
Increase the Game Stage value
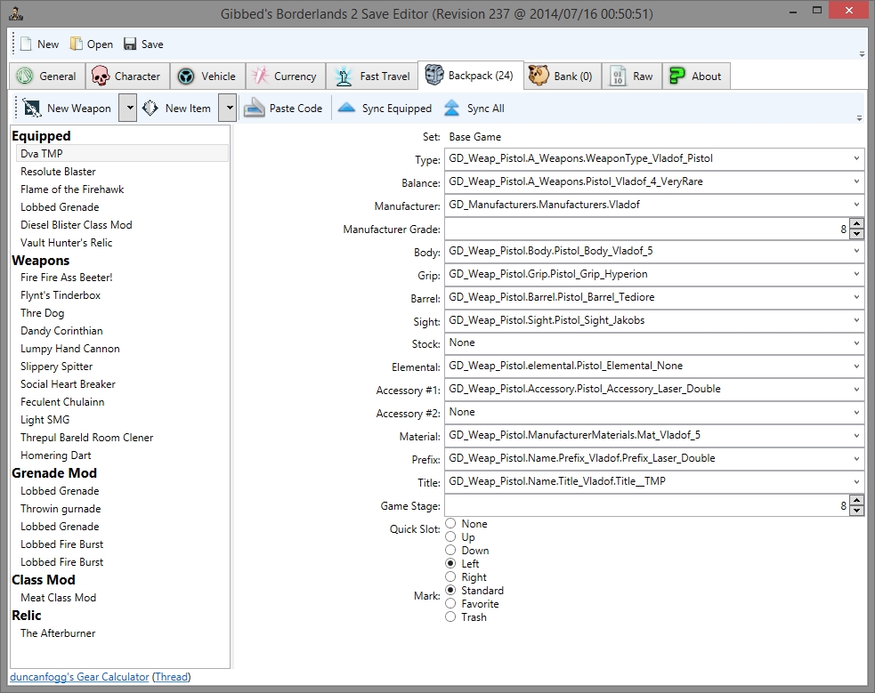(856, 501)
